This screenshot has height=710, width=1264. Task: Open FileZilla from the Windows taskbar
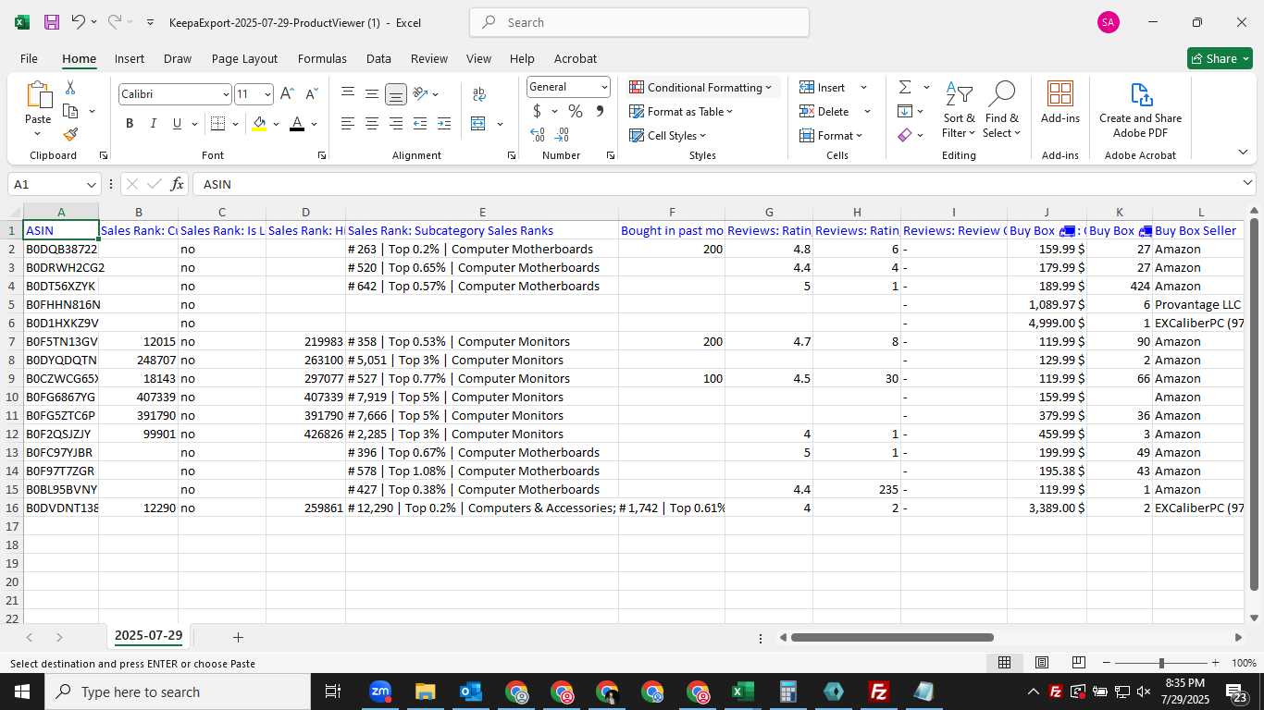879,692
